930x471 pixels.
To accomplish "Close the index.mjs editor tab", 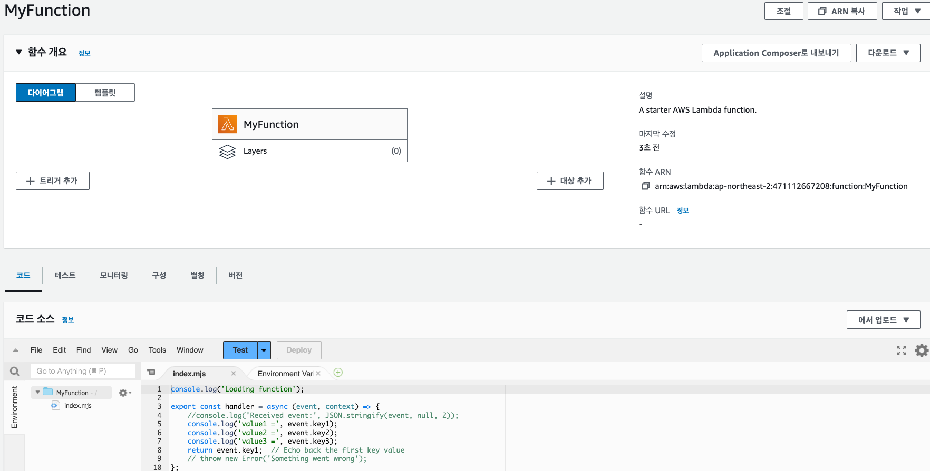I will [x=234, y=373].
